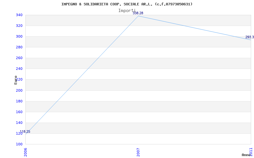This screenshot has height=158, width=254.
Task: Click the chart title IMPEGNO & SOLIDARIETA COOP. SOCIALE
Action: click(127, 4)
